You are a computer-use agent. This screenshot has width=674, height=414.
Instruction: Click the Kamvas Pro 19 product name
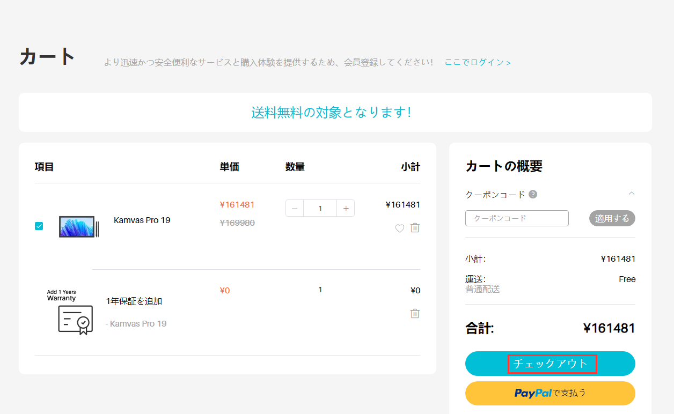click(142, 220)
